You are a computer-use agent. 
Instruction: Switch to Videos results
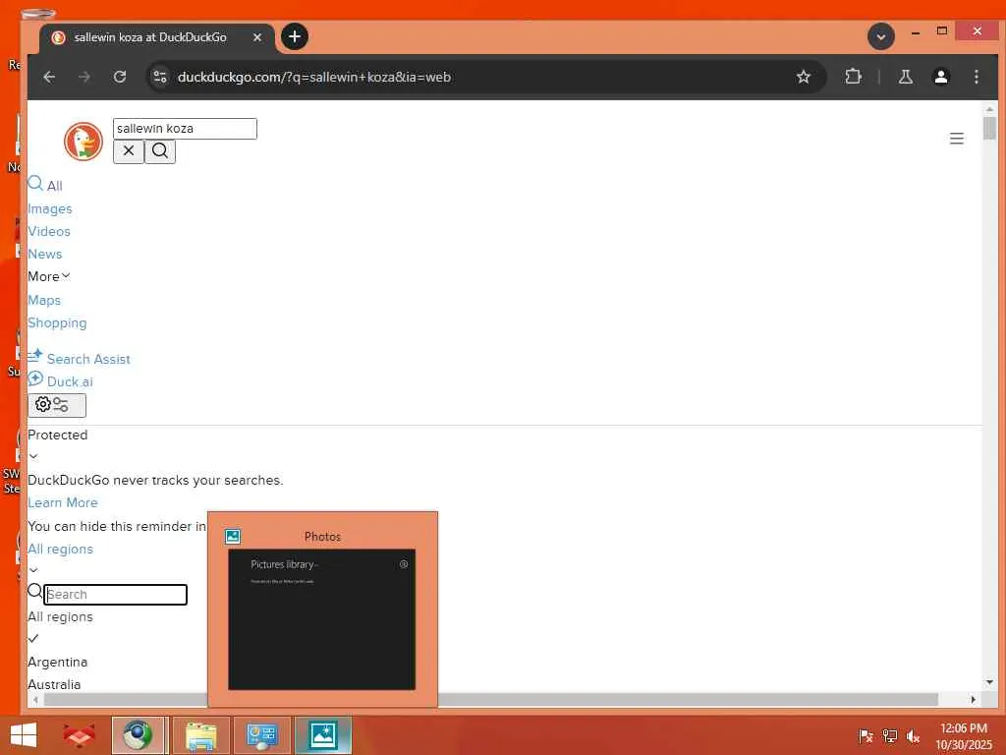[49, 231]
